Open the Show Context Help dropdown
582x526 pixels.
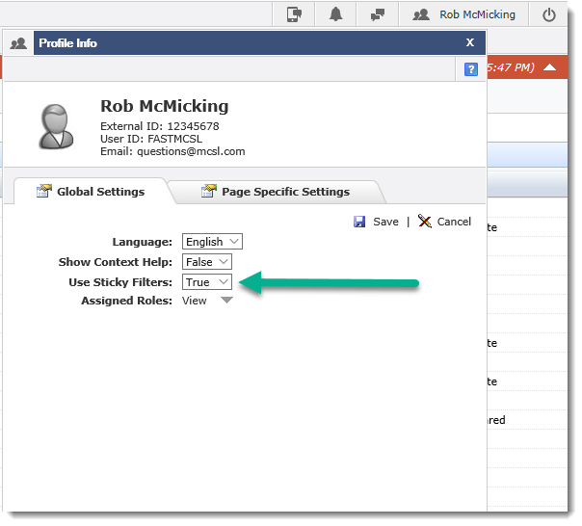tap(207, 262)
